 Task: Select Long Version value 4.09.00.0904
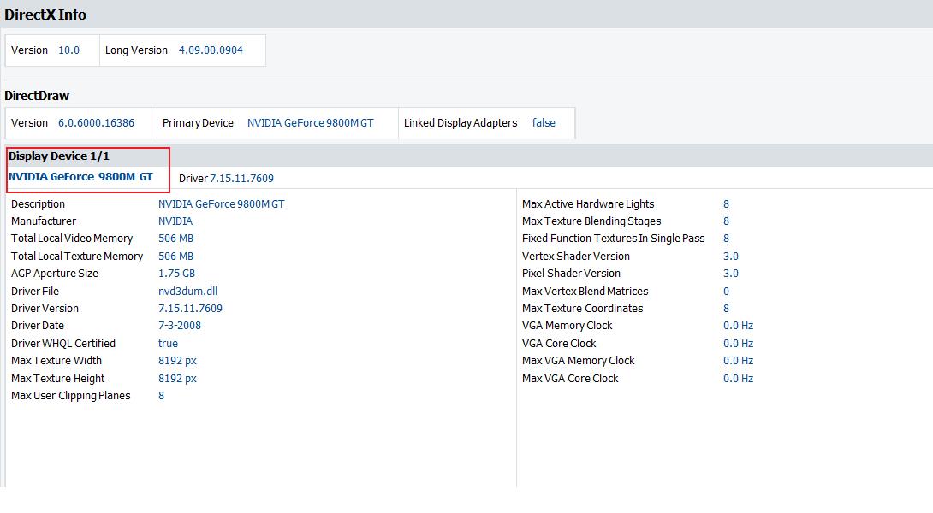coord(211,50)
